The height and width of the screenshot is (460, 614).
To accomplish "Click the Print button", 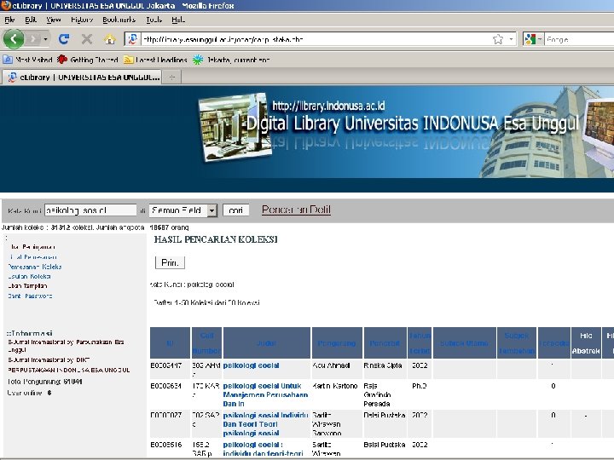I will pos(170,263).
